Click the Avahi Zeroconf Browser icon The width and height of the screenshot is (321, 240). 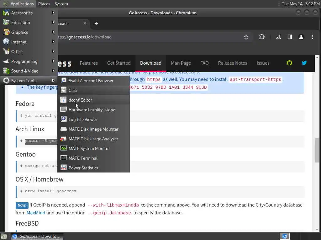[x=63, y=80]
